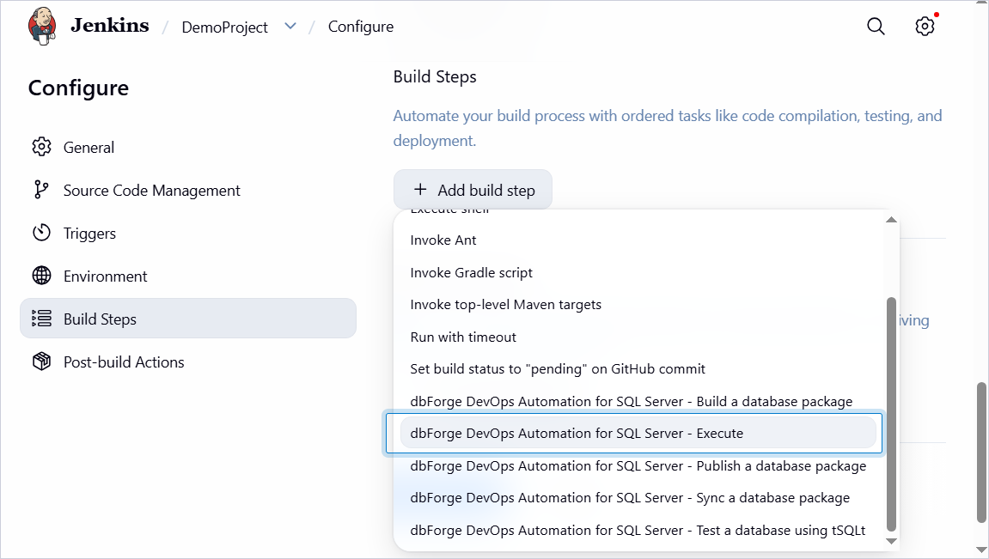
Task: Open the Post-build Actions section
Action: [188, 362]
